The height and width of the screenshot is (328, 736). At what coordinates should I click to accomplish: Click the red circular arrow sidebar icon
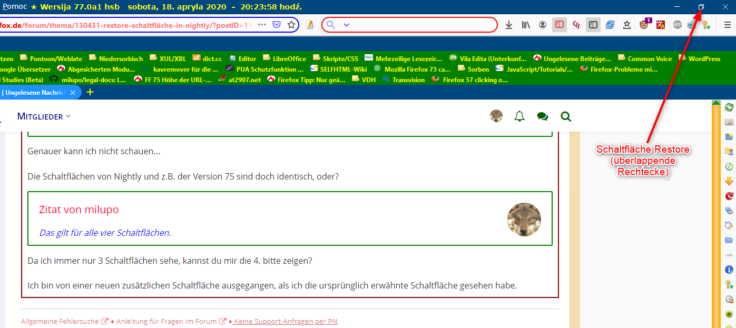click(x=729, y=196)
